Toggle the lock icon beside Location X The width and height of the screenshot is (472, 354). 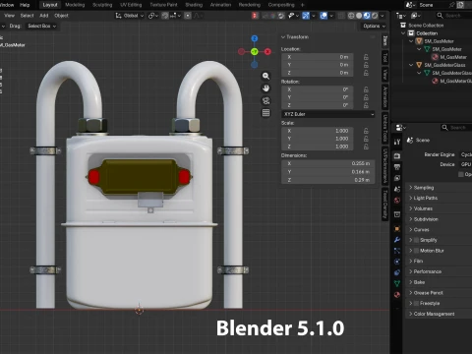366,57
